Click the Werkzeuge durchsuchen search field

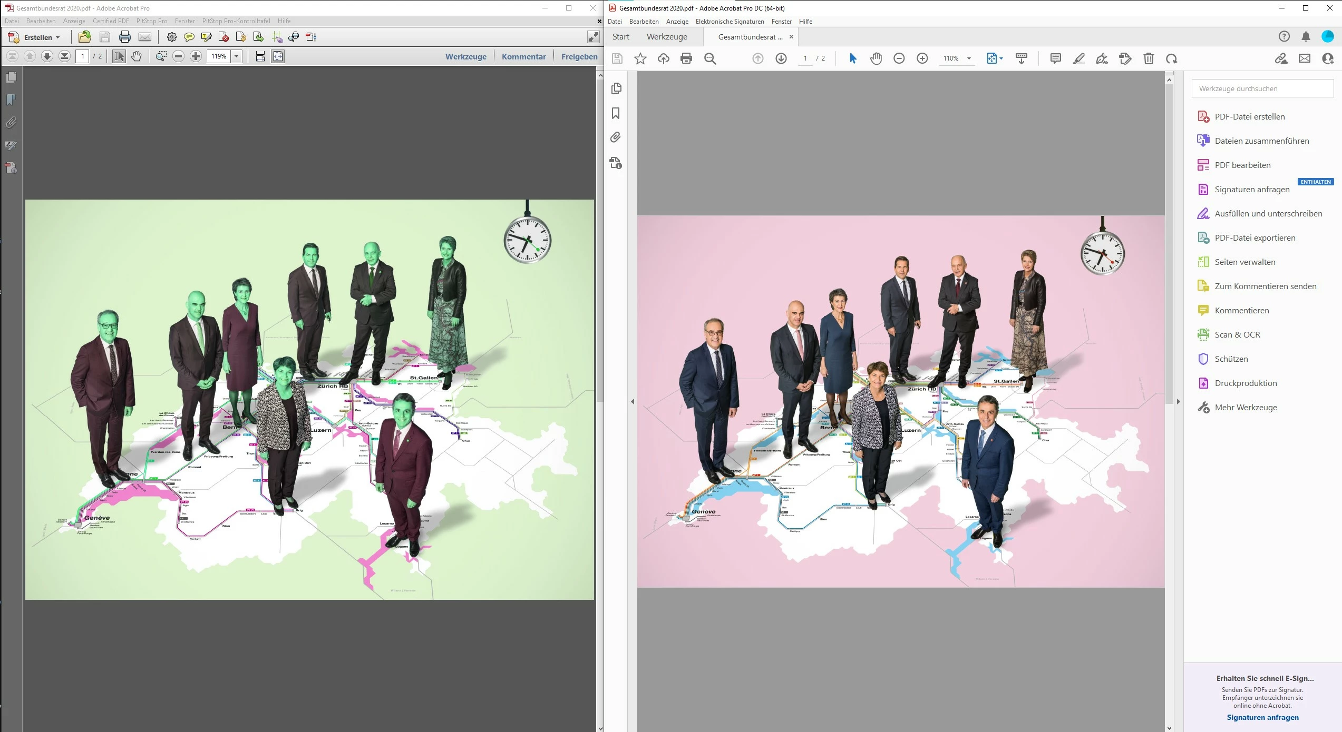pyautogui.click(x=1262, y=88)
